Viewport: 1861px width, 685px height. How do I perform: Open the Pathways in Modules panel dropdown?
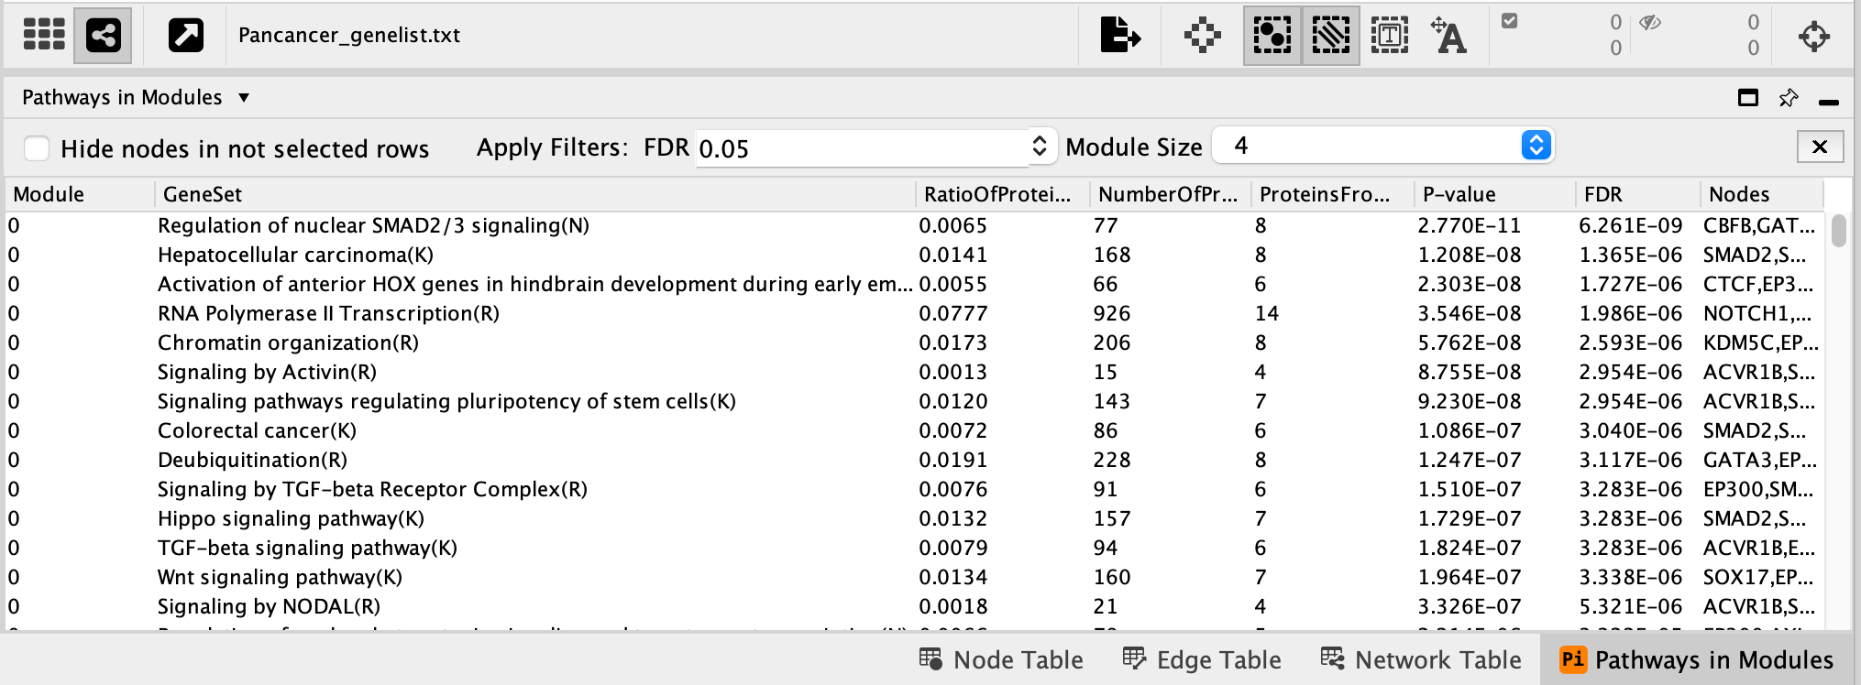pos(244,97)
